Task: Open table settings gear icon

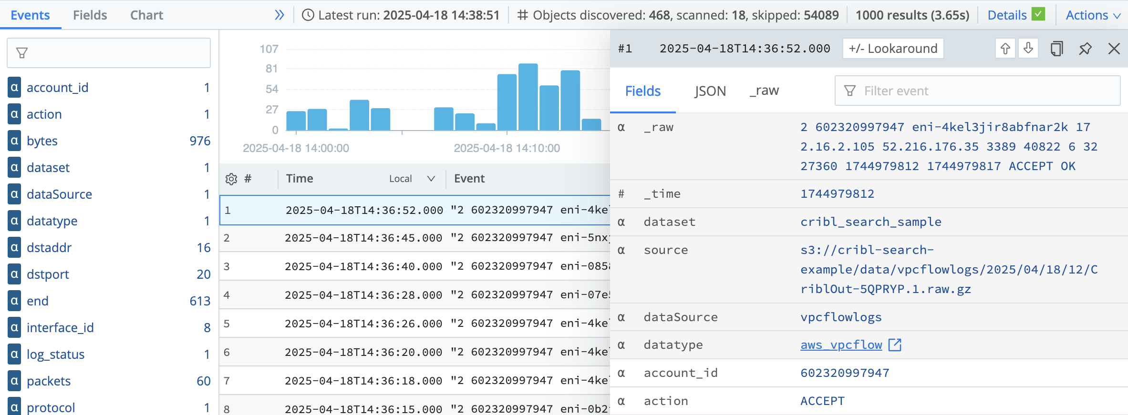Action: click(x=231, y=179)
